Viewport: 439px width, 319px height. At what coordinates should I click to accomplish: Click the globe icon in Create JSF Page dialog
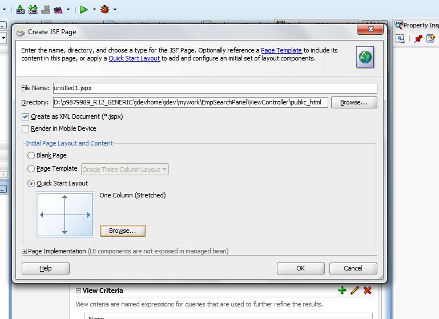(365, 57)
